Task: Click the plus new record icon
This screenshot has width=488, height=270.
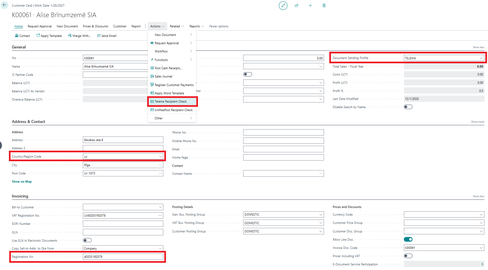Action: (310, 6)
